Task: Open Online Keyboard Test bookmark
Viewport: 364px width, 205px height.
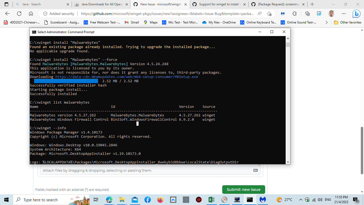Action: 258,22
